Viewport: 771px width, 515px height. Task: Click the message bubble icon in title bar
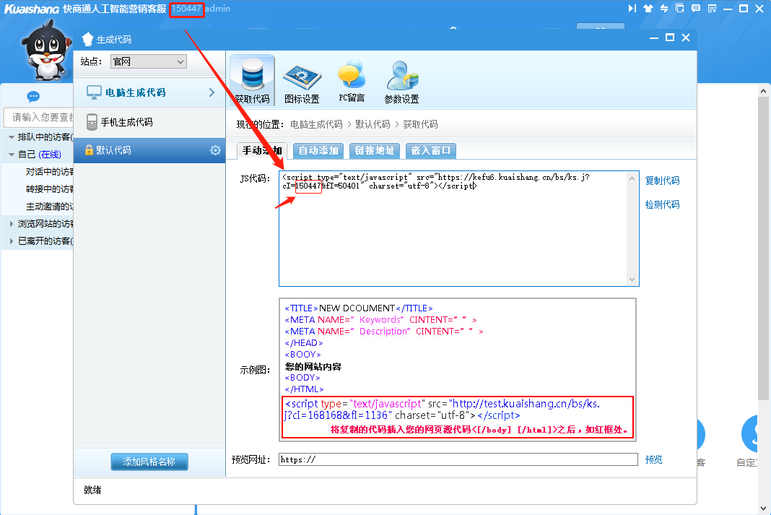coord(696,9)
